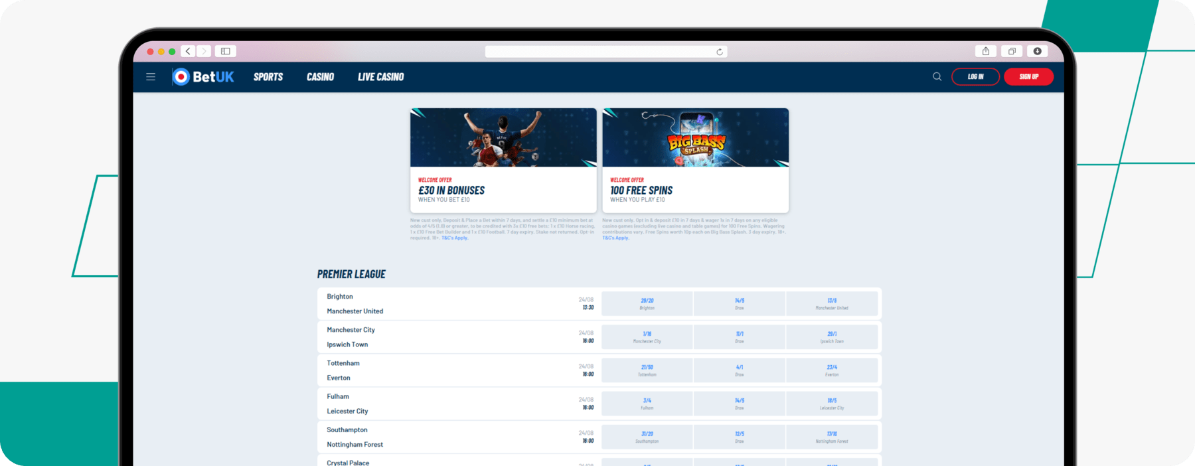Open Fulham team name in fixtures
This screenshot has width=1195, height=466.
pyautogui.click(x=338, y=396)
